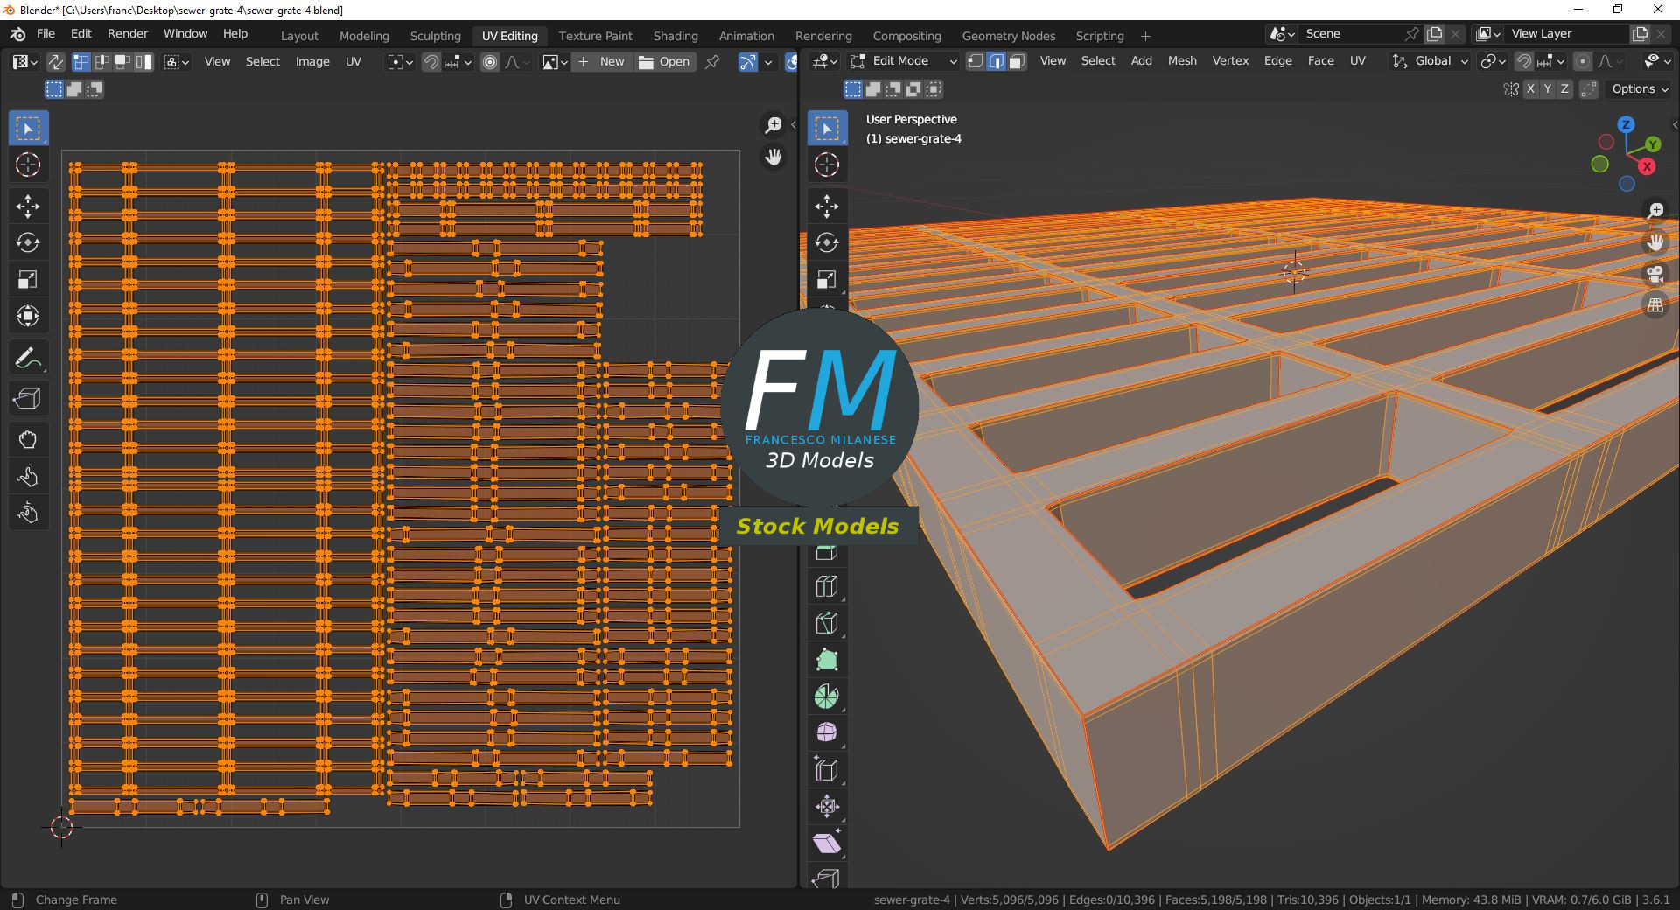Screen dimensions: 1680x910
Task: Click the Z axis on the navigation gizmo
Action: tap(1626, 125)
